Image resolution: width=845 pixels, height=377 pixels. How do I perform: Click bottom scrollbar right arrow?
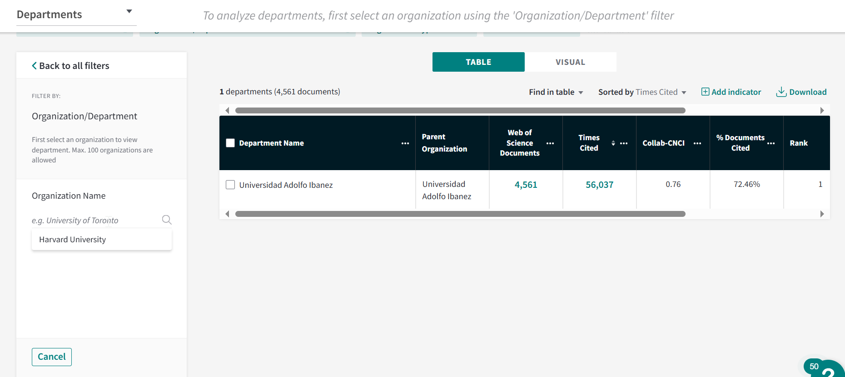coord(822,214)
